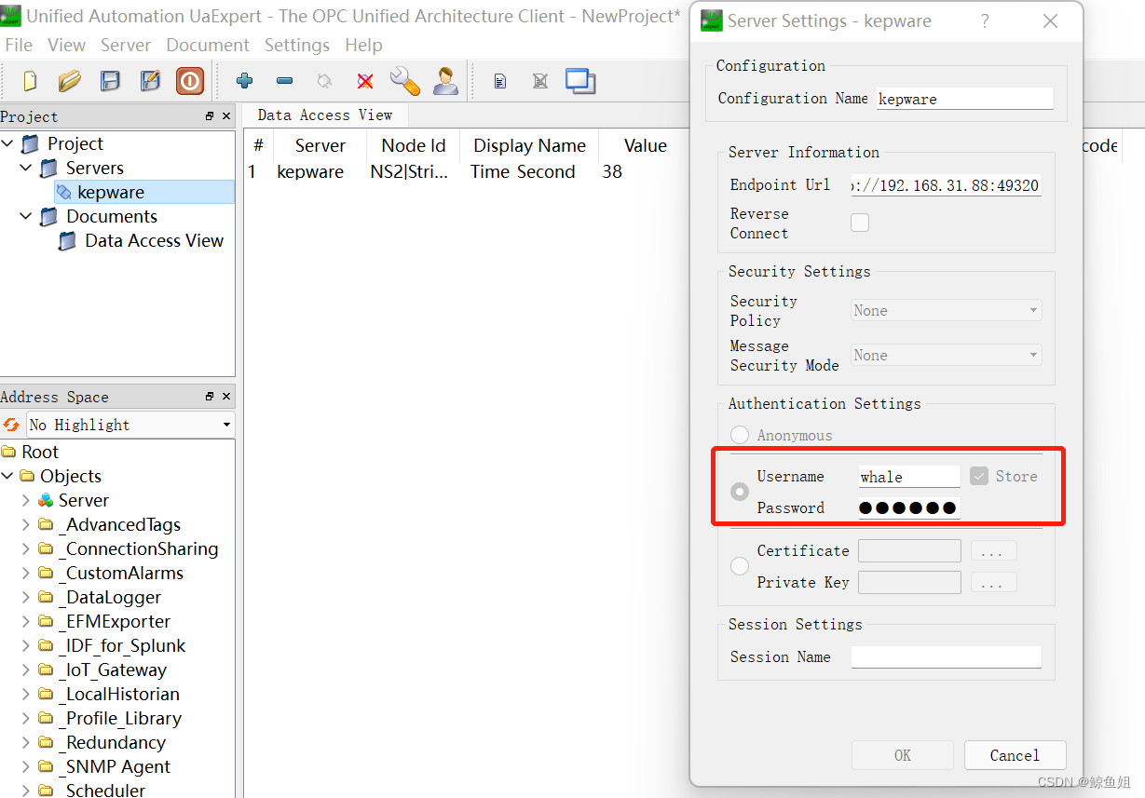Click the OK button

tap(903, 755)
